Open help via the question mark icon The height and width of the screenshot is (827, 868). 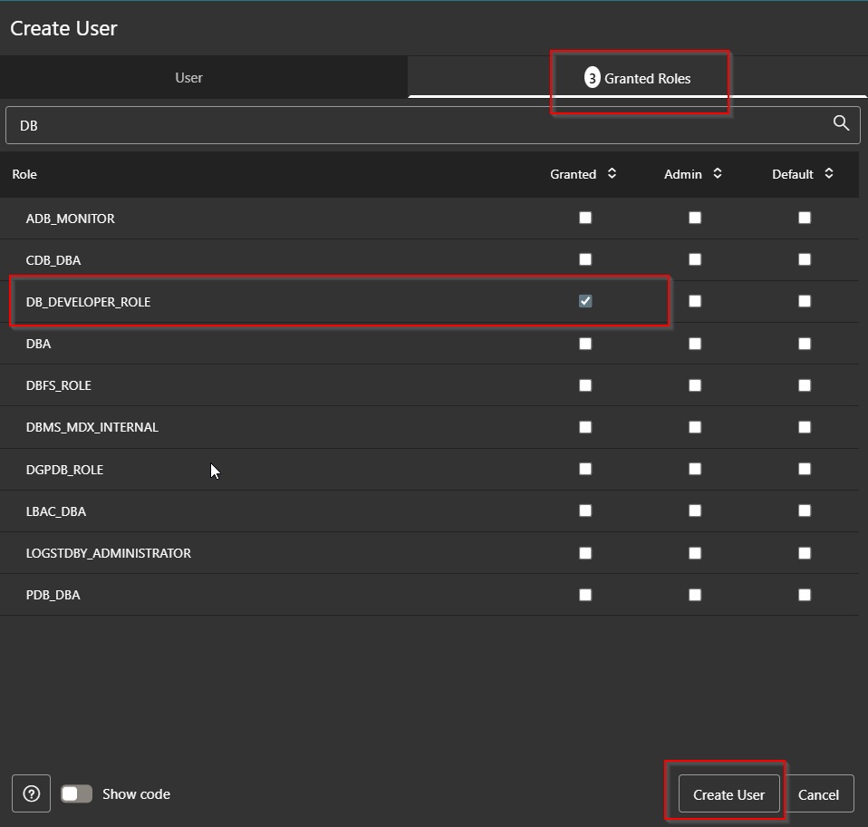click(30, 793)
